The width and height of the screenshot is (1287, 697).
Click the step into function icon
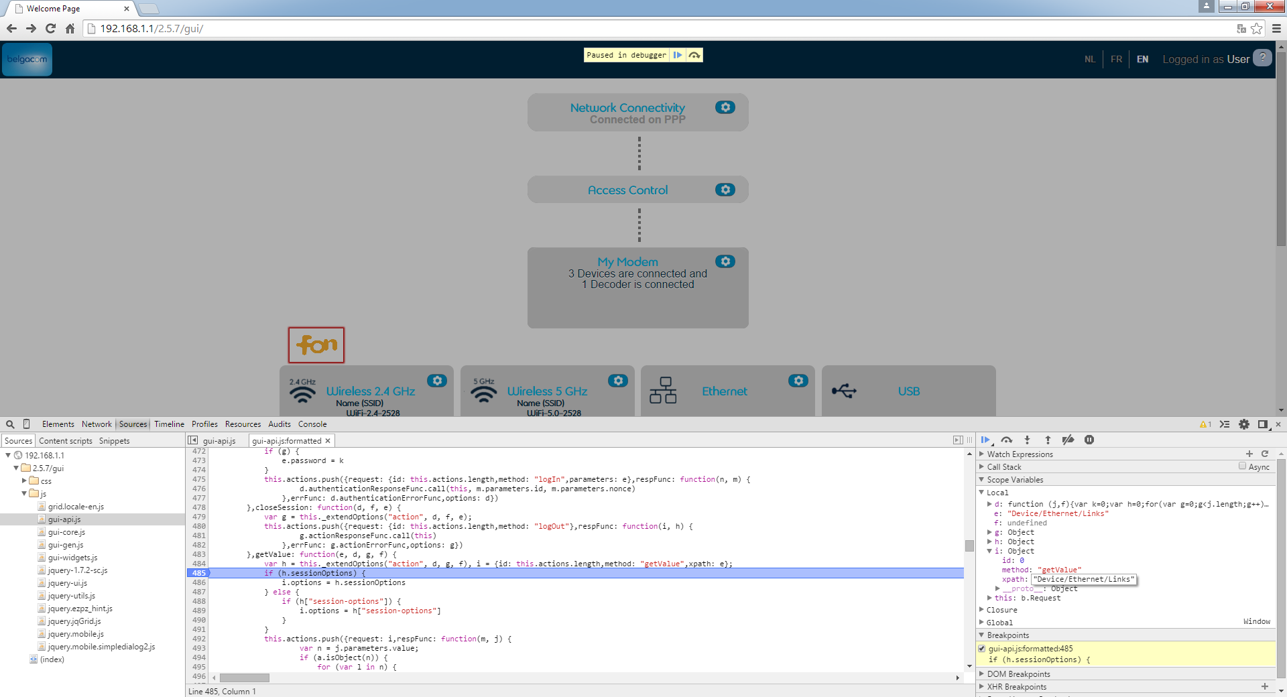(1027, 440)
